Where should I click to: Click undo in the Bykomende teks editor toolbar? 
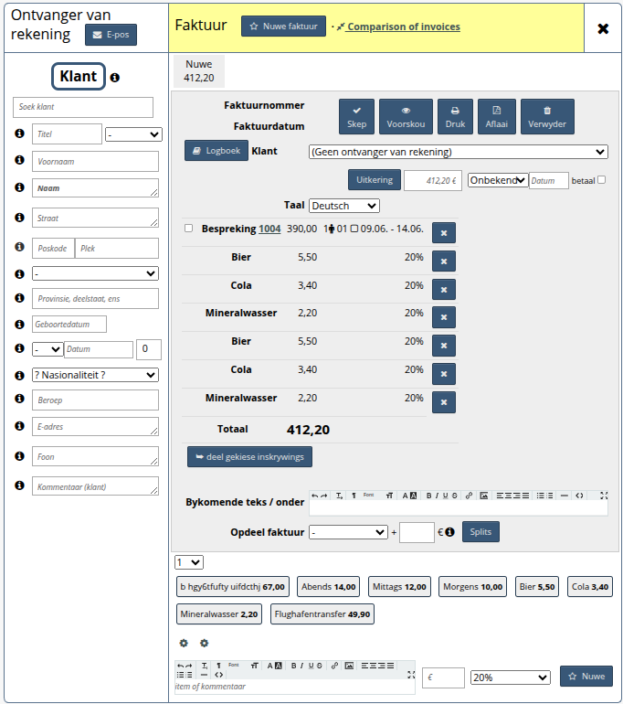click(314, 496)
